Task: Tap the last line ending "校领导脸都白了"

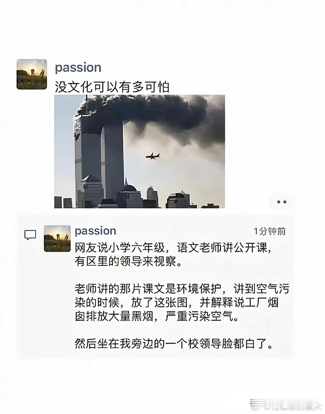Action: tap(174, 344)
